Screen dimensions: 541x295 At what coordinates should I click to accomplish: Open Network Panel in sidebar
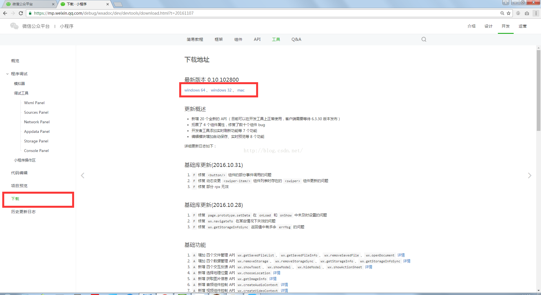(x=37, y=122)
